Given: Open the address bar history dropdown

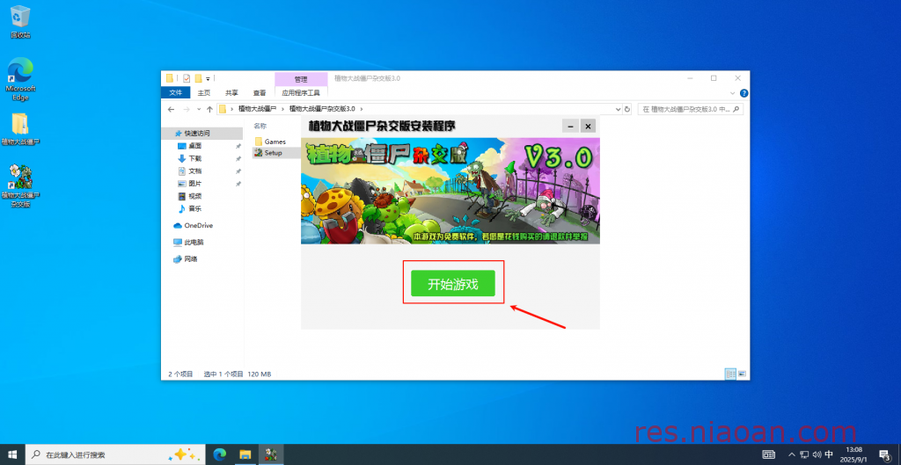Looking at the screenshot, I should coord(619,109).
